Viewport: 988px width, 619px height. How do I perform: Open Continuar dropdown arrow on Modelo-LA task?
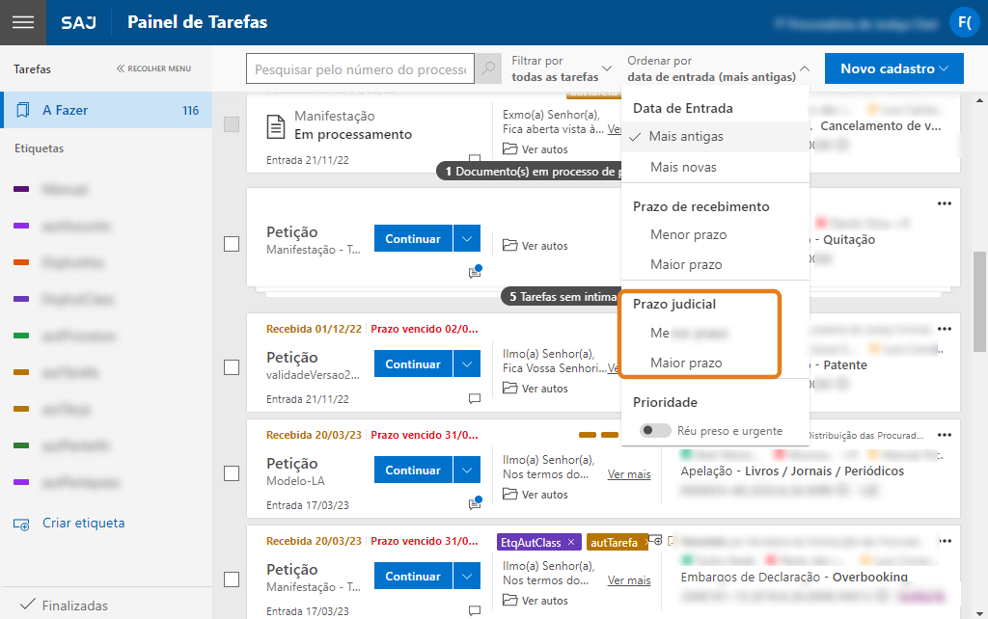click(x=466, y=471)
